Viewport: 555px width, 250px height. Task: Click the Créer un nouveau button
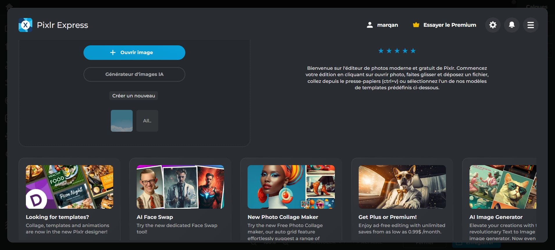click(134, 96)
